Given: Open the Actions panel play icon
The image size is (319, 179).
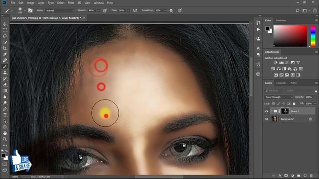Looking at the screenshot, I should coord(258,29).
